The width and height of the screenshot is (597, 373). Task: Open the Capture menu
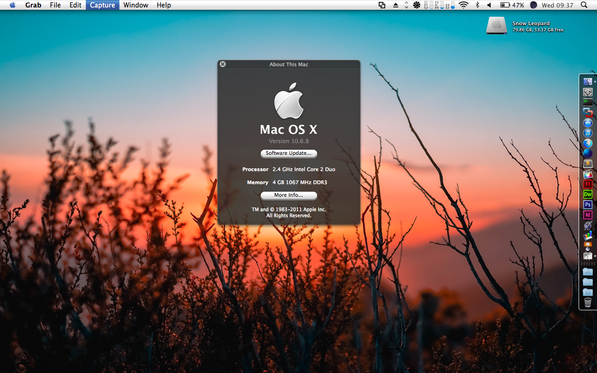pyautogui.click(x=102, y=5)
